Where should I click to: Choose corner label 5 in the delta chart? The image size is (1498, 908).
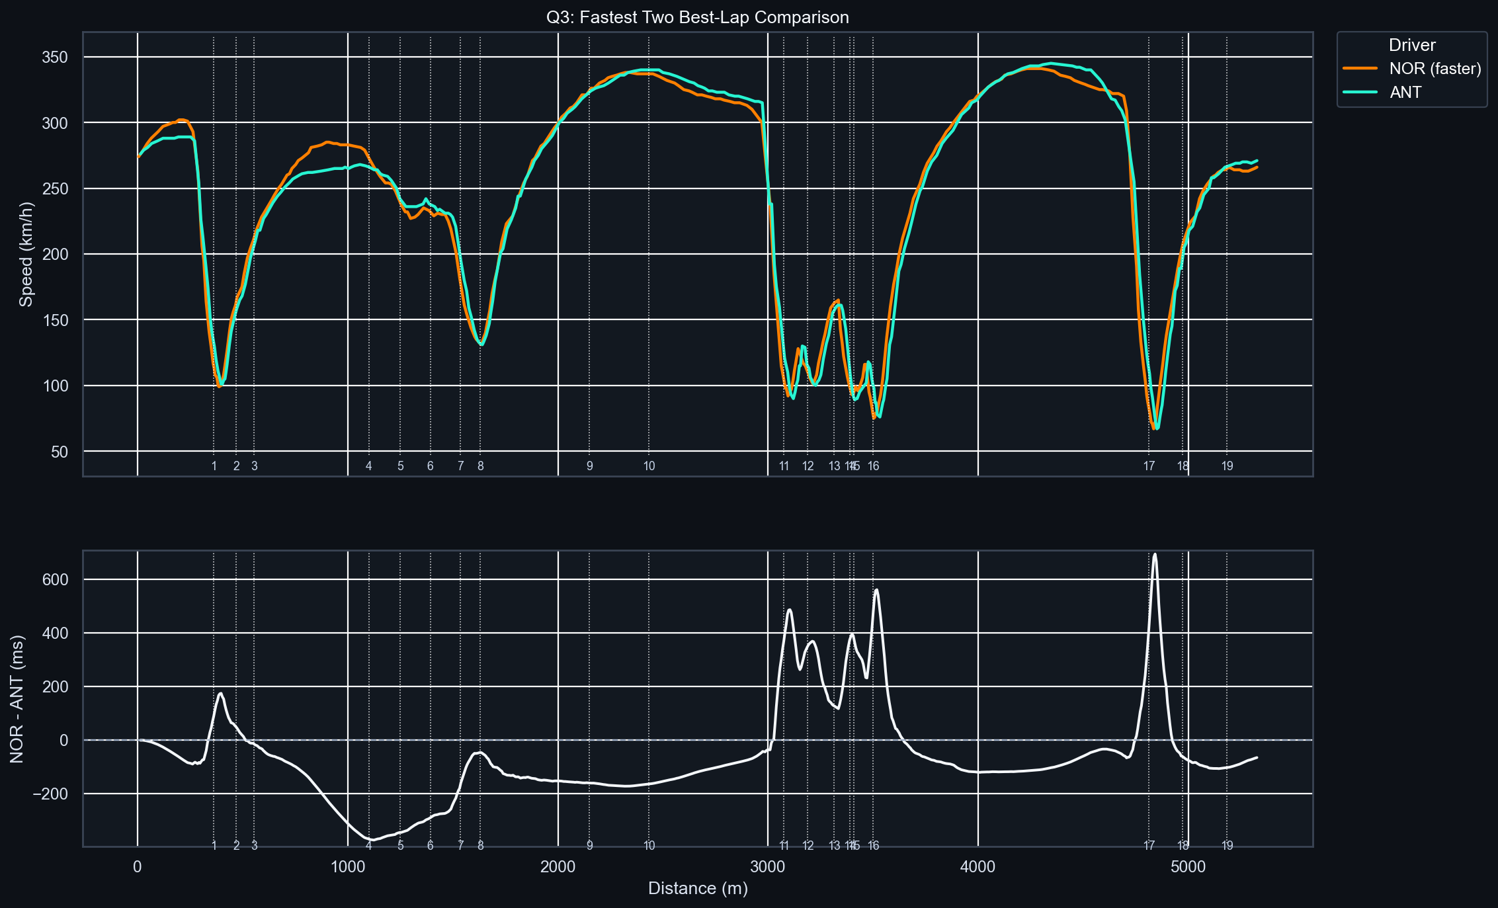tap(401, 846)
